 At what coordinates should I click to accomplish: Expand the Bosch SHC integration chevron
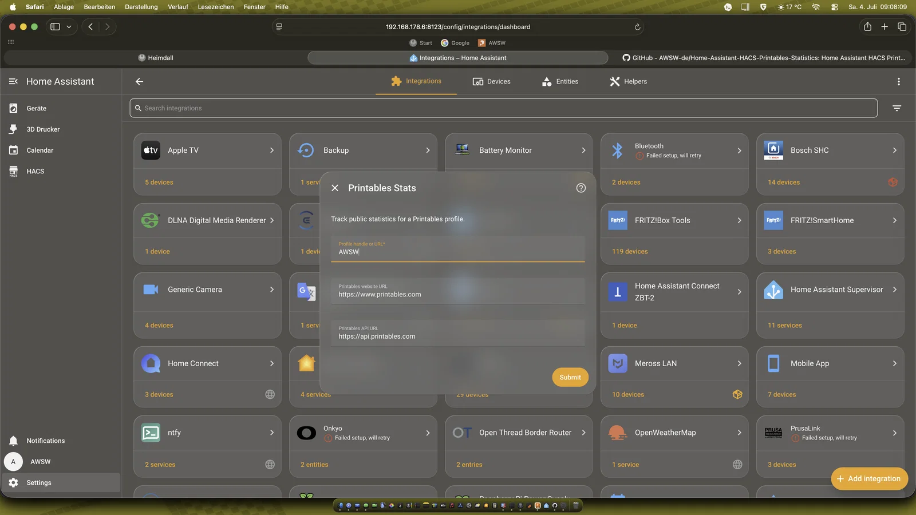(894, 150)
